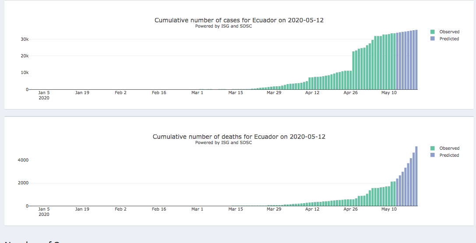Click green Observed swatch in deaths legend
Viewport: 476px width, 243px height.
coord(433,148)
